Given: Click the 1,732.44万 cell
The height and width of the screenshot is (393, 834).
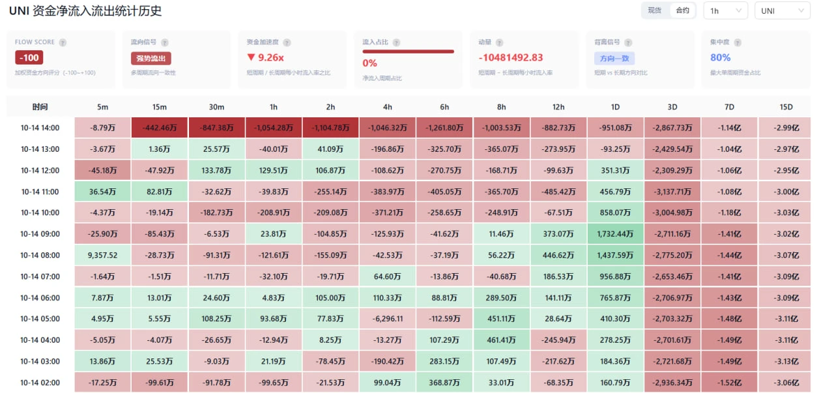Looking at the screenshot, I should coord(615,234).
